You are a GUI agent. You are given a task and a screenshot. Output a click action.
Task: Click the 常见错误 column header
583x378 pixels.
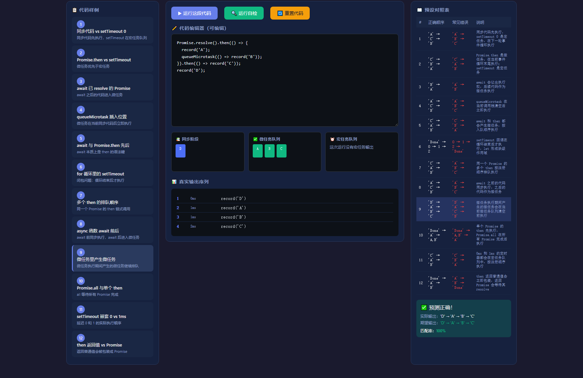[x=460, y=23]
